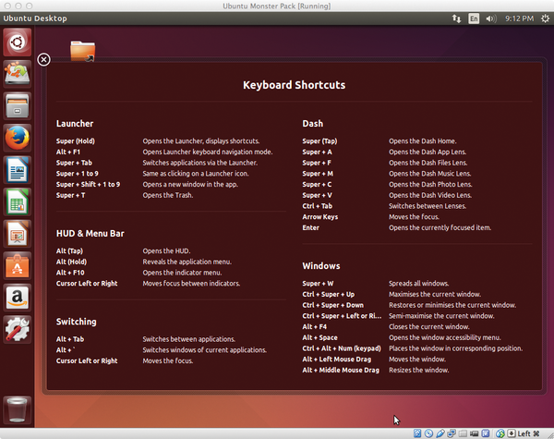Click the 'Super (Hold)' shortcut text
Viewport: 554px width, 439px height.
click(76, 141)
